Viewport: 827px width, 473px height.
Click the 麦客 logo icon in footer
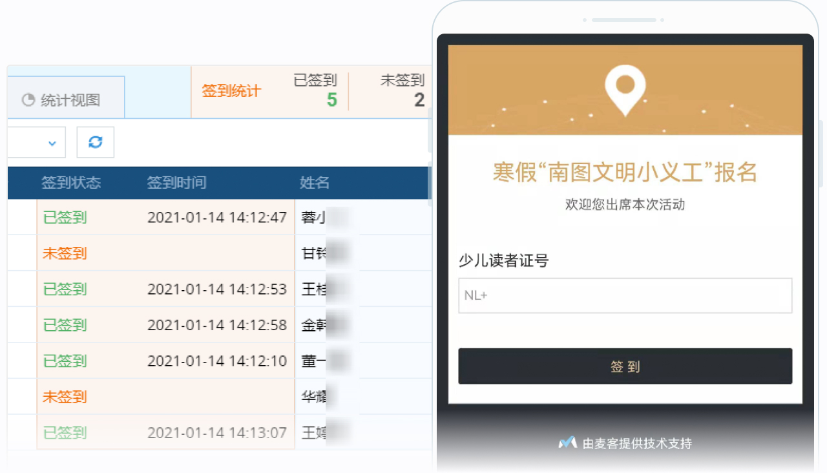click(x=567, y=443)
